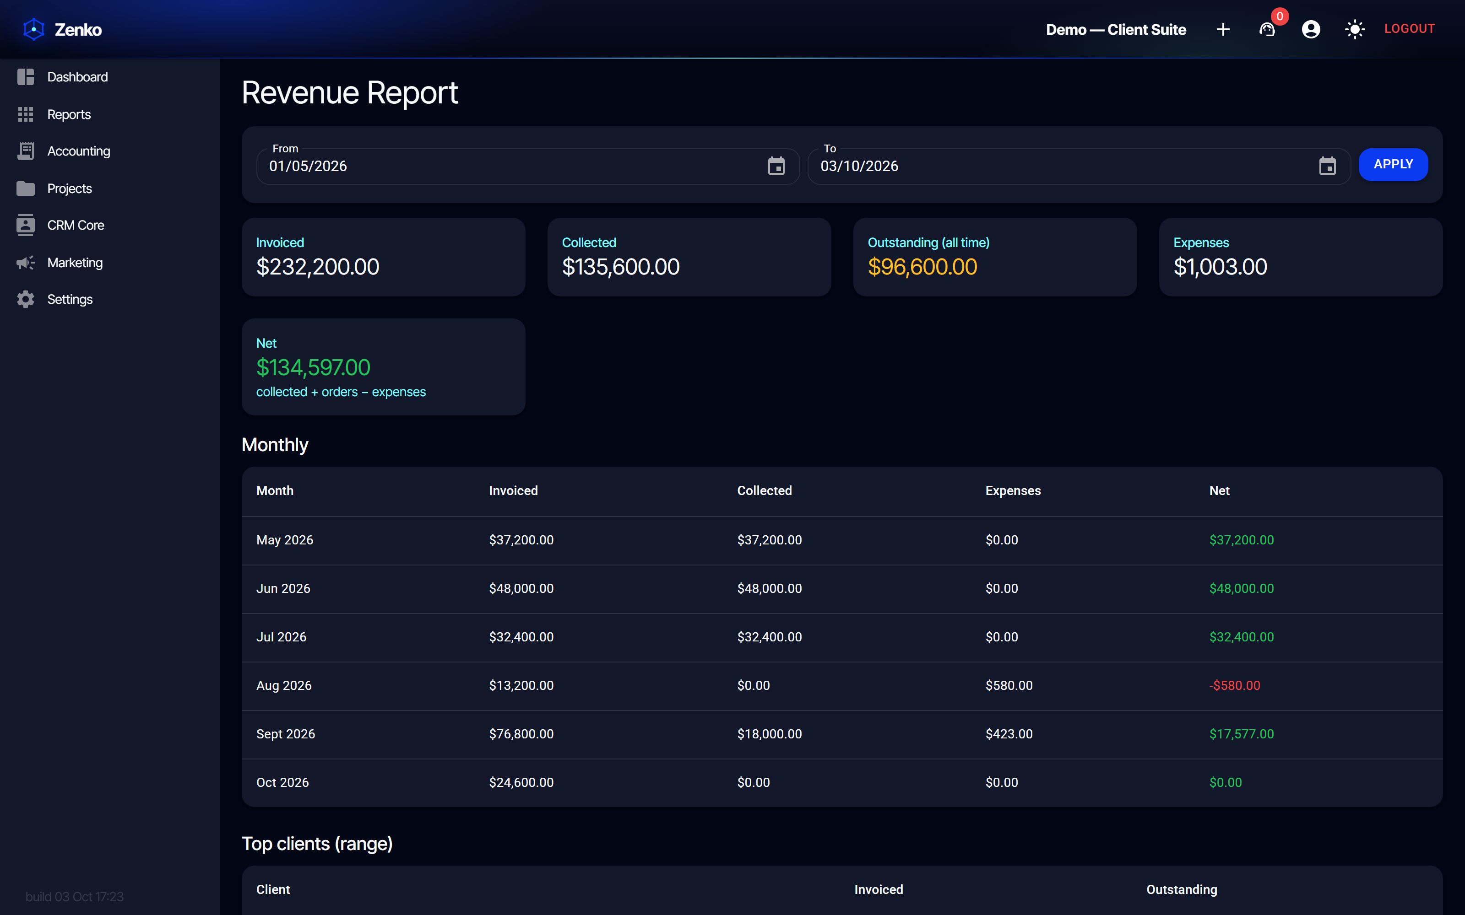This screenshot has height=915, width=1465.
Task: Click the LOGOUT link
Action: point(1409,28)
